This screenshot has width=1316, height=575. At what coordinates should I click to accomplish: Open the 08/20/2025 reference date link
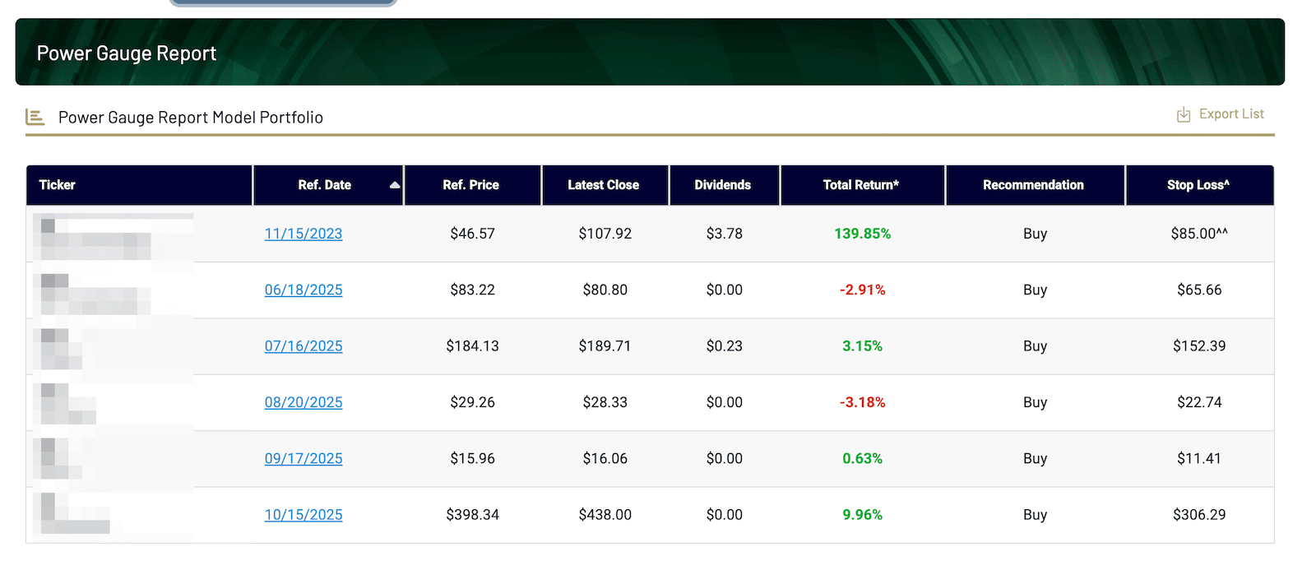click(304, 402)
